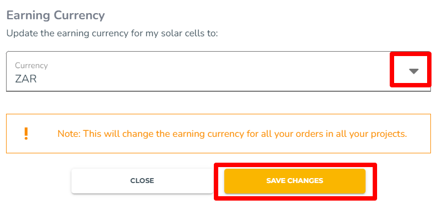
Task: Click the word 'Note:' in the warning
Action: [69, 134]
